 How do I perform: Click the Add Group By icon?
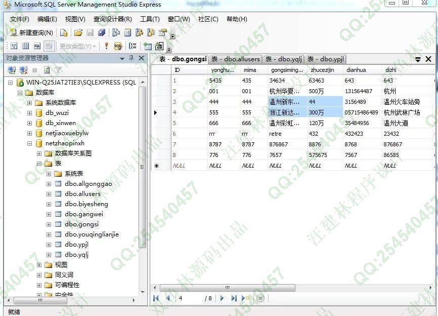tap(133, 46)
